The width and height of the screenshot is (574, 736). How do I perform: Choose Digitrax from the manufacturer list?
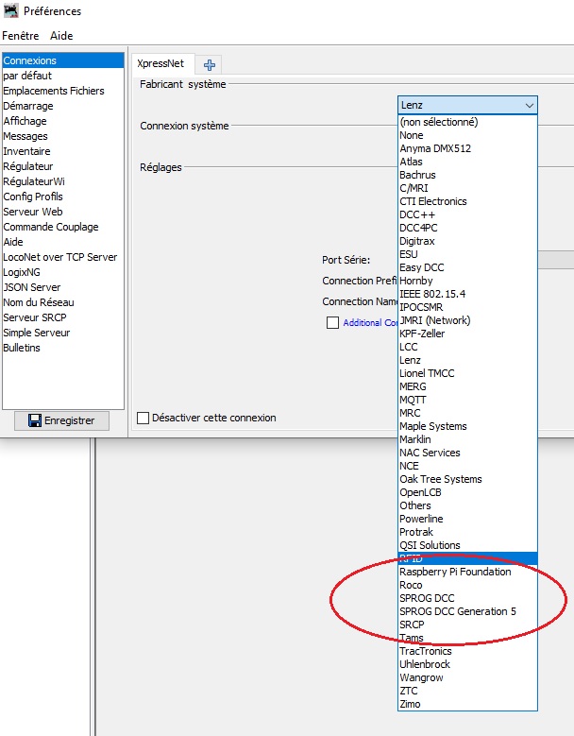467,241
